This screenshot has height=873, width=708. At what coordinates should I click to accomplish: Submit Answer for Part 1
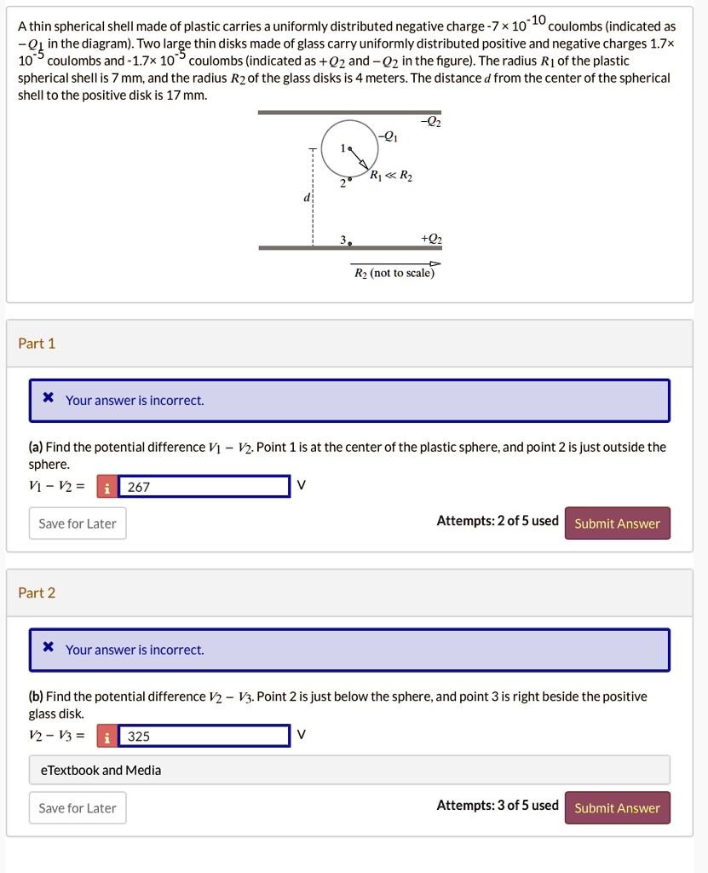618,523
